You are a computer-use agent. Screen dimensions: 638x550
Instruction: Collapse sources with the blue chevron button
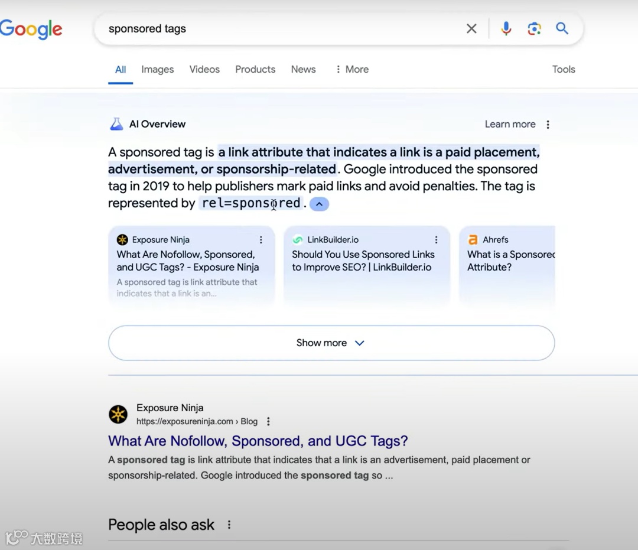tap(319, 204)
